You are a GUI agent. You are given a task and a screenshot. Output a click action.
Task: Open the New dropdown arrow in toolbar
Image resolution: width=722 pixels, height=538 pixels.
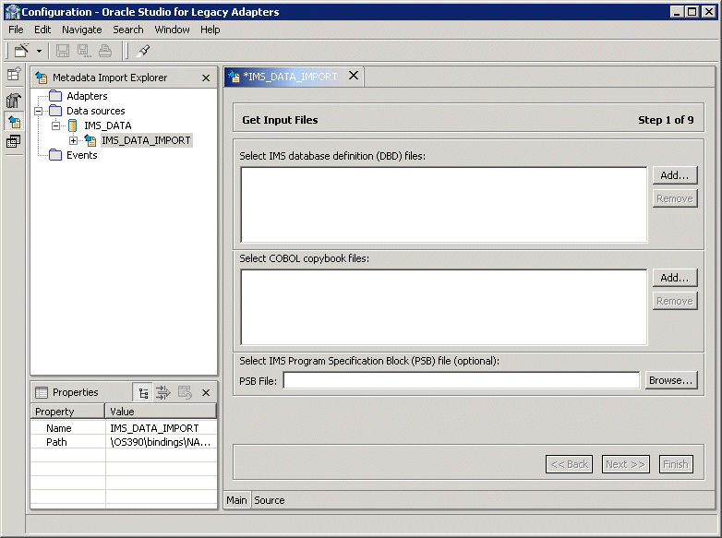click(39, 51)
